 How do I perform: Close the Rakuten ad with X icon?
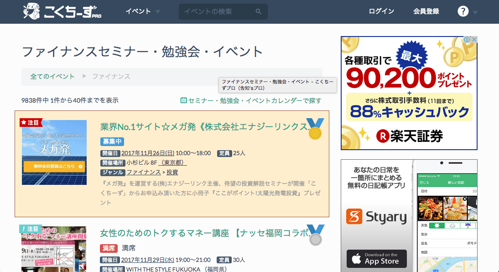pos(474,40)
